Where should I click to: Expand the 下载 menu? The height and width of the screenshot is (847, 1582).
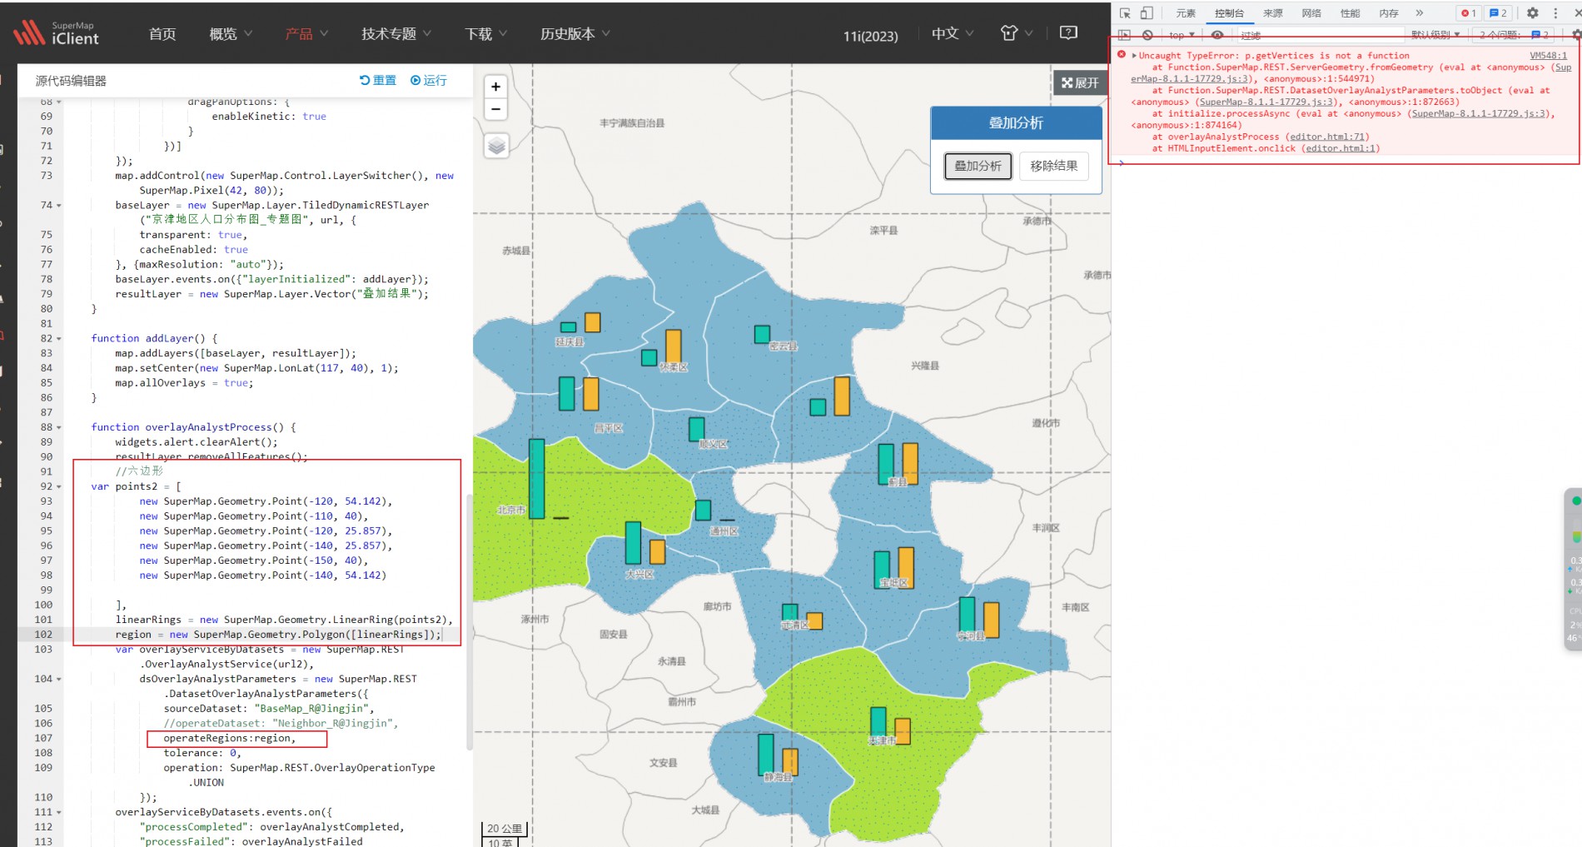pos(486,34)
